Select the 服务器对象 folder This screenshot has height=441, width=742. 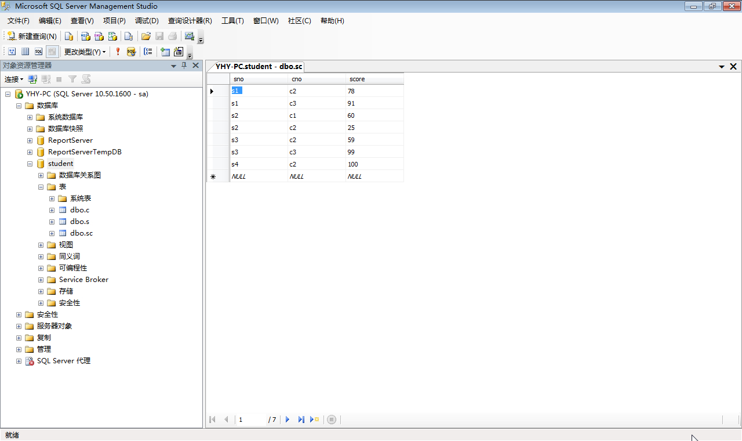[54, 326]
